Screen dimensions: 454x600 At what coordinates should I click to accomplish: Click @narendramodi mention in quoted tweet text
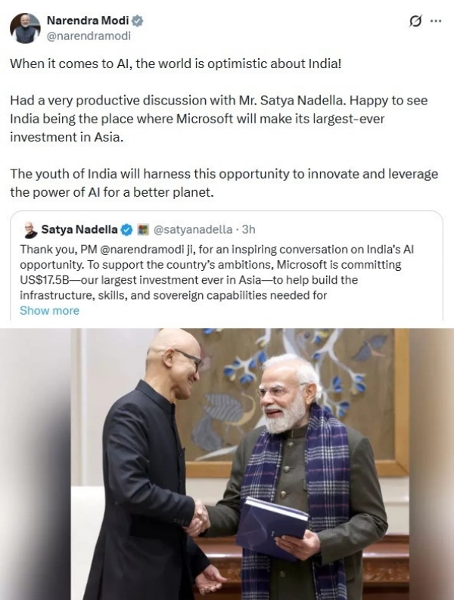coord(141,250)
